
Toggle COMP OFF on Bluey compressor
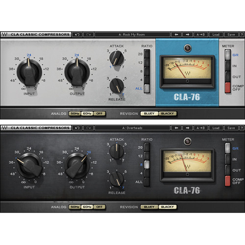tap(228, 88)
